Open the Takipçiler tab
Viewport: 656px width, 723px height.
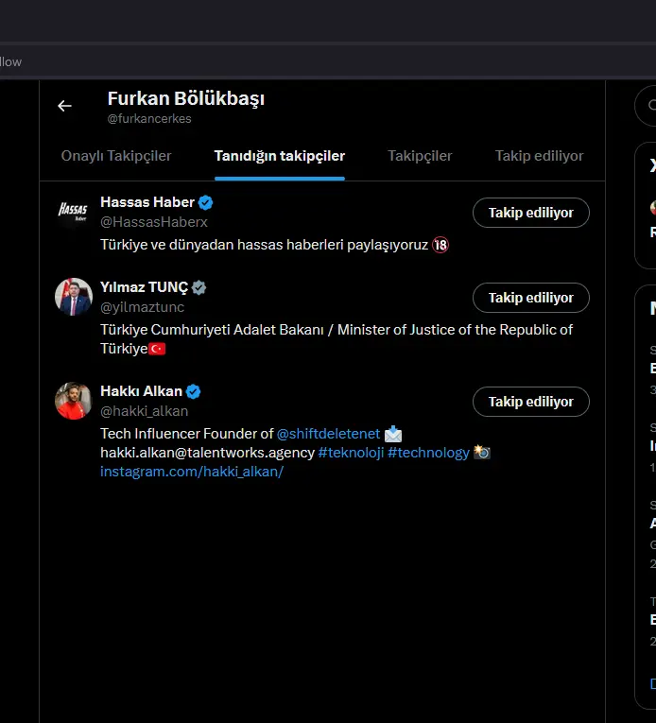[x=420, y=156]
